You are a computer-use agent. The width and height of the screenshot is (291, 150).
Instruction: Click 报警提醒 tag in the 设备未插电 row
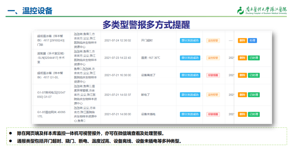[x=213, y=114]
